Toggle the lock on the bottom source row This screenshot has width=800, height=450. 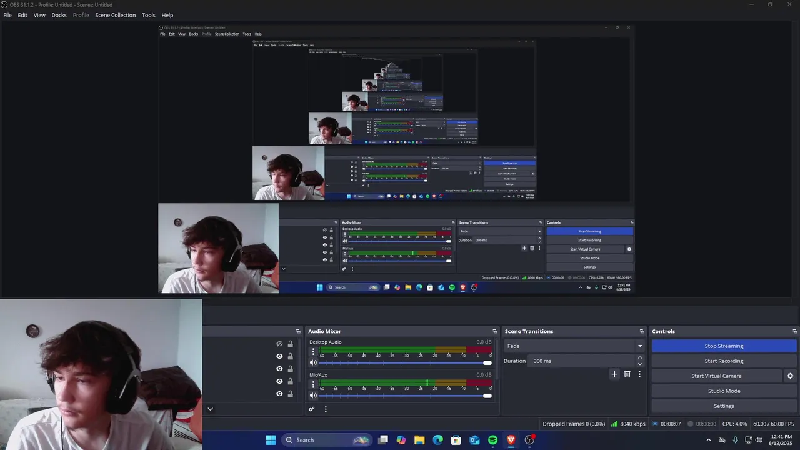click(290, 394)
